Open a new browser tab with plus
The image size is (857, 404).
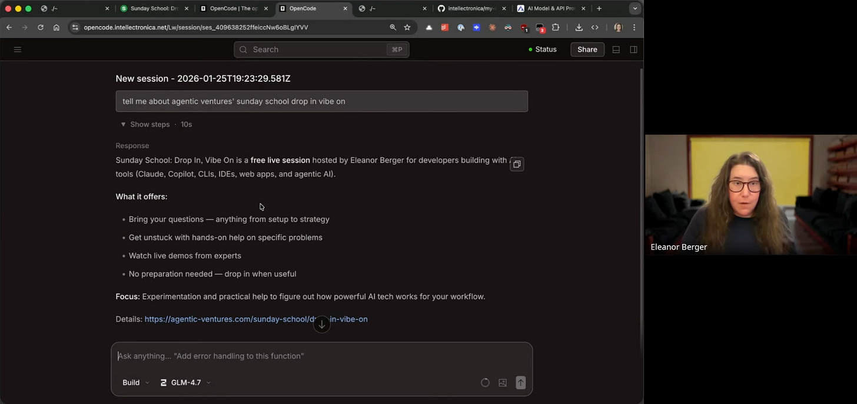click(599, 9)
